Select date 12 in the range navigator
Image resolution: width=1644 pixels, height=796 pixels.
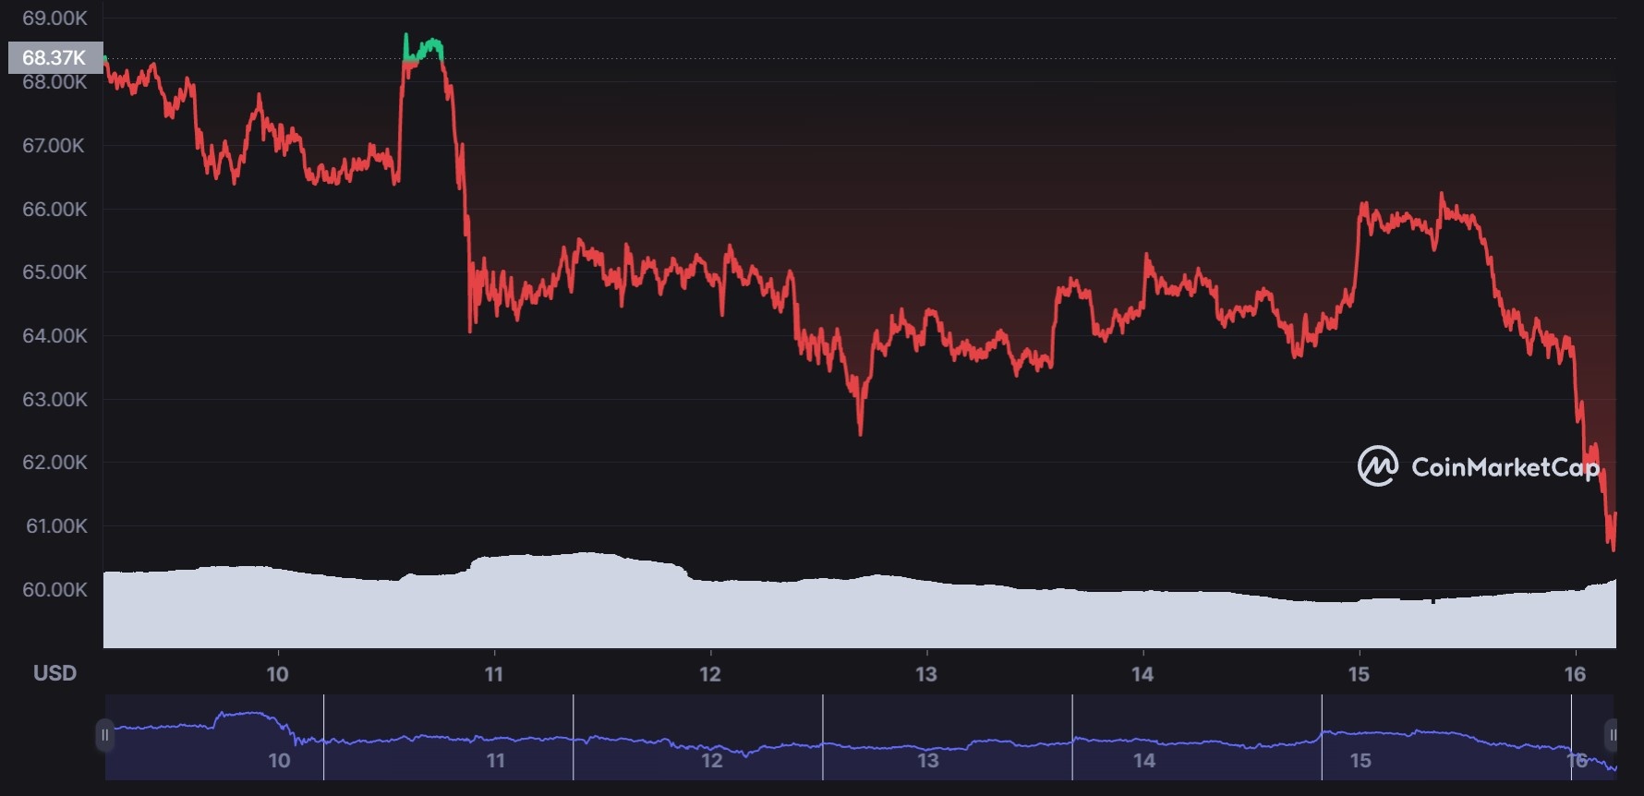pos(712,761)
